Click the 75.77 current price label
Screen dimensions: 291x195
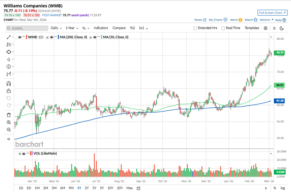click(x=279, y=53)
